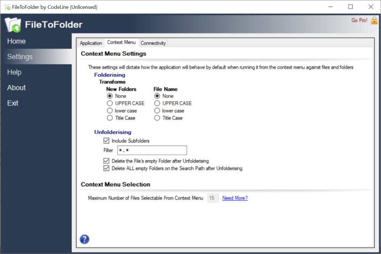
Task: Switch to the Application tab
Action: (x=91, y=43)
